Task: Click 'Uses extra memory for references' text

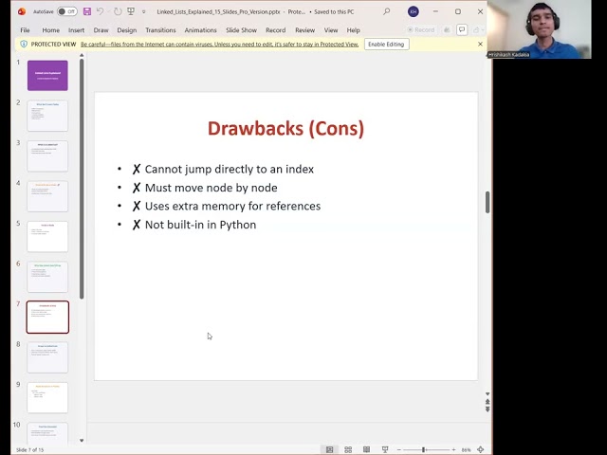Action: pos(232,206)
